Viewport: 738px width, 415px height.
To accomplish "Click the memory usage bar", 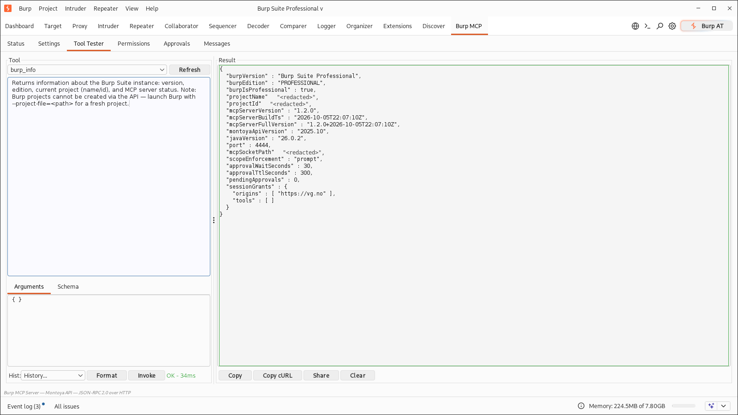I will click(x=684, y=406).
